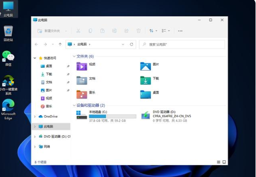This screenshot has width=256, height=177.
Task: Open the 微信 WeChat desktop shortcut
Action: click(x=8, y=58)
